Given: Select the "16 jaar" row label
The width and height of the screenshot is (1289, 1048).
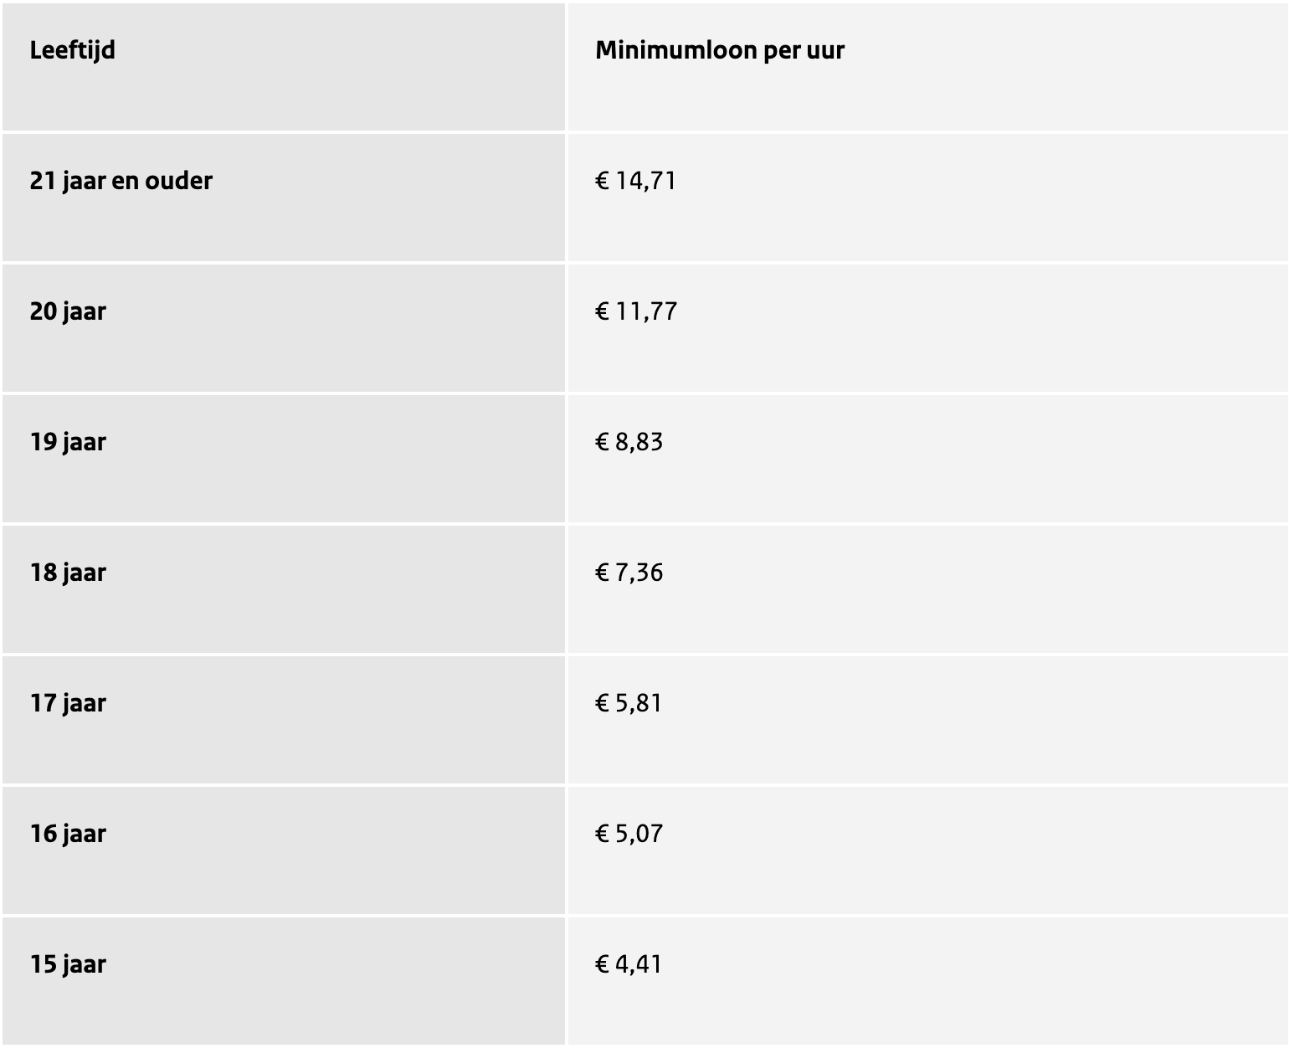Looking at the screenshot, I should 68,834.
